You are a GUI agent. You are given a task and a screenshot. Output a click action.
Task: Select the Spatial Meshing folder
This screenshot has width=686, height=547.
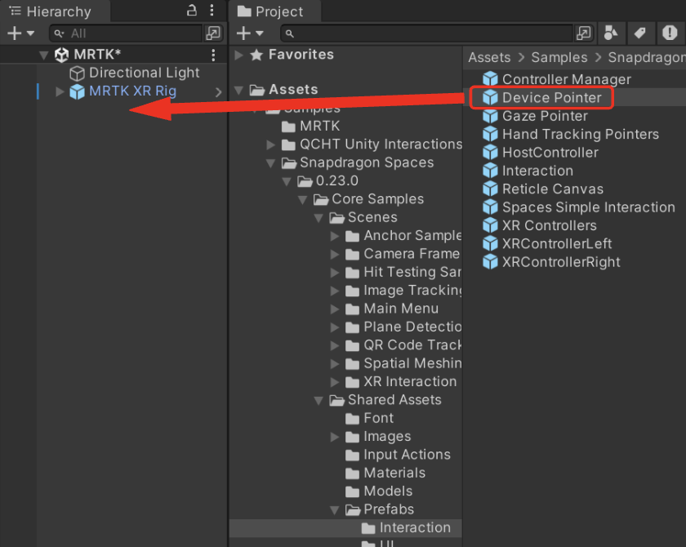(x=403, y=364)
